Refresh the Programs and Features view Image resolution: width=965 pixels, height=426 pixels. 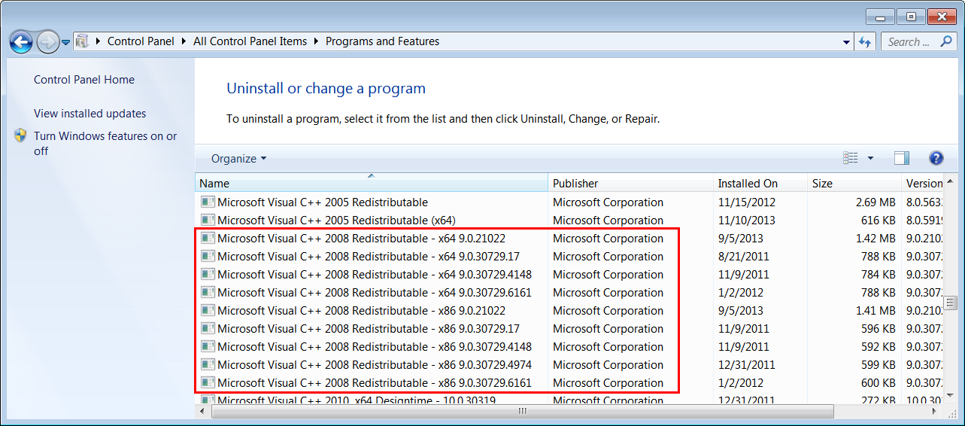point(865,42)
